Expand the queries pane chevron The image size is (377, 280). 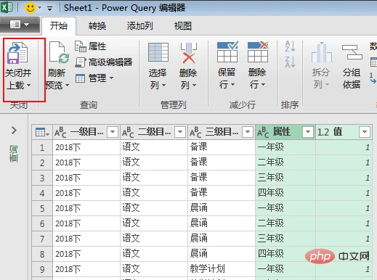tap(14, 131)
